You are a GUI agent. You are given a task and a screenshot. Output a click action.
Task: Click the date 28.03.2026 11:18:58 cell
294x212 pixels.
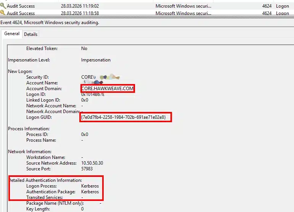[x=80, y=13]
